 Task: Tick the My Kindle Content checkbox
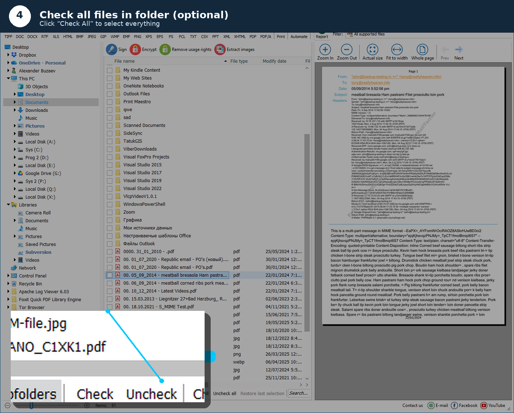click(110, 70)
